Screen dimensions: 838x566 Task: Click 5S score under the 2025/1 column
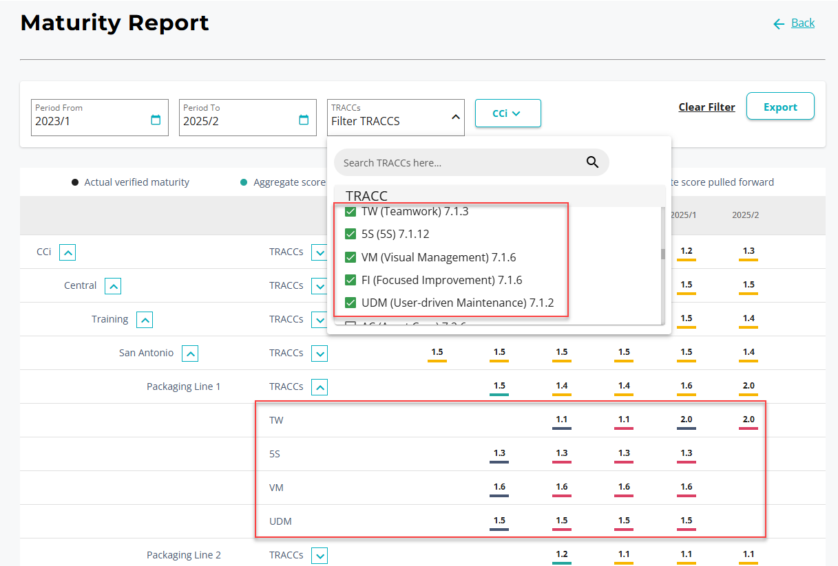[687, 454]
